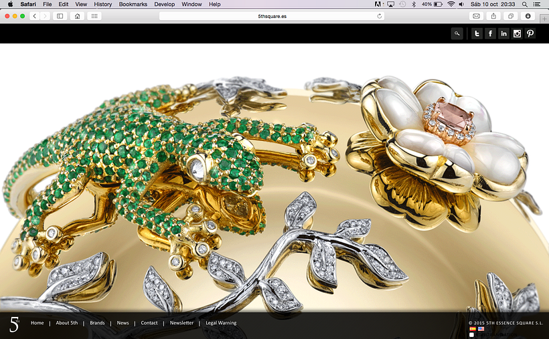Click the gecko jewelry hero image
Viewport: 549px width, 339px height.
coord(274,179)
